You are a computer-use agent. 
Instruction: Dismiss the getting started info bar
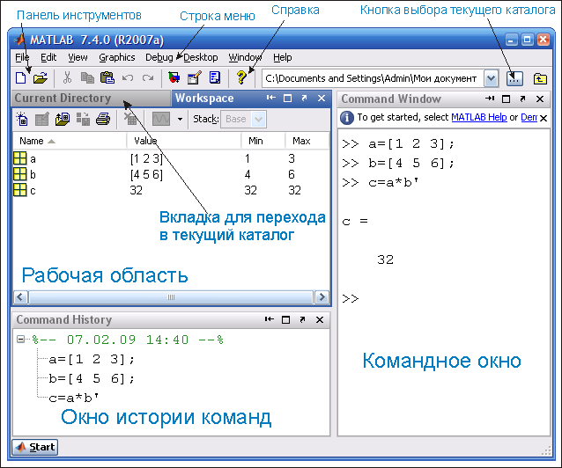point(544,118)
